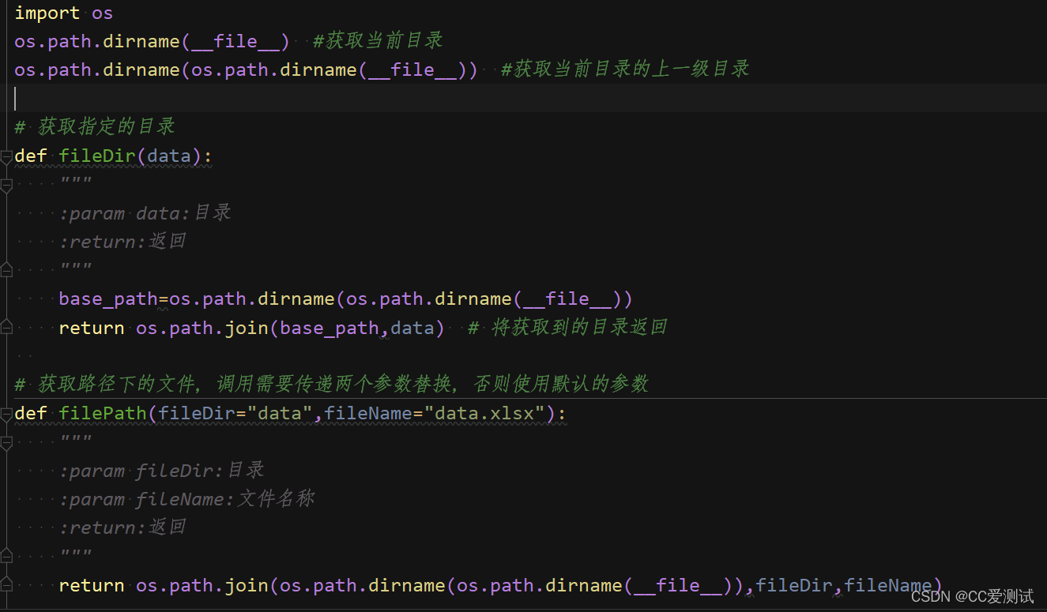Click the default parameter fileDir="data"
The height and width of the screenshot is (612, 1047).
click(x=235, y=413)
